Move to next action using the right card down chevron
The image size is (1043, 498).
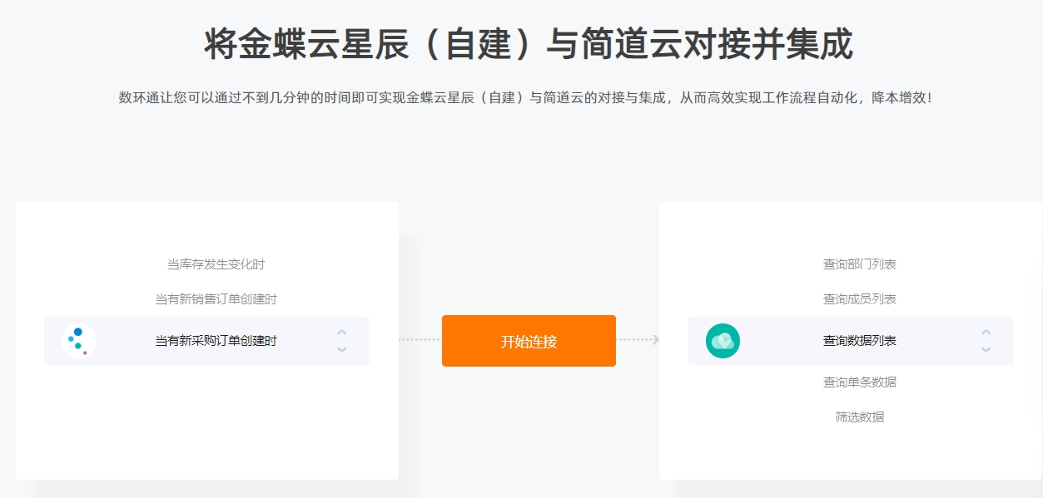click(986, 350)
